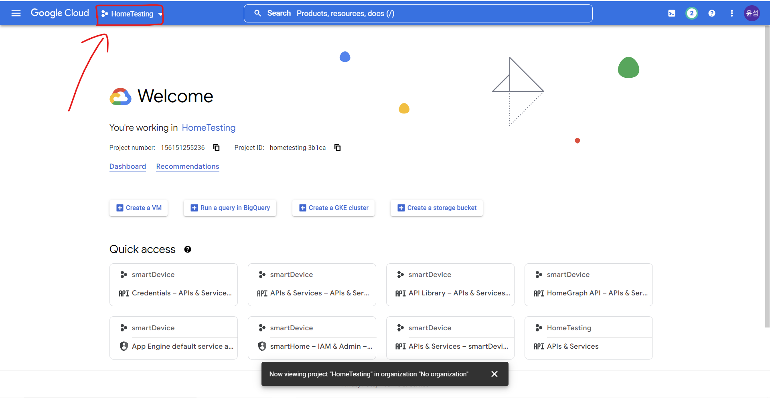Image resolution: width=770 pixels, height=398 pixels.
Task: Open APIs & Services – smartDevi... card
Action: pyautogui.click(x=450, y=338)
